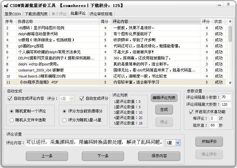Switch to 登录CSDN tab

13,14
